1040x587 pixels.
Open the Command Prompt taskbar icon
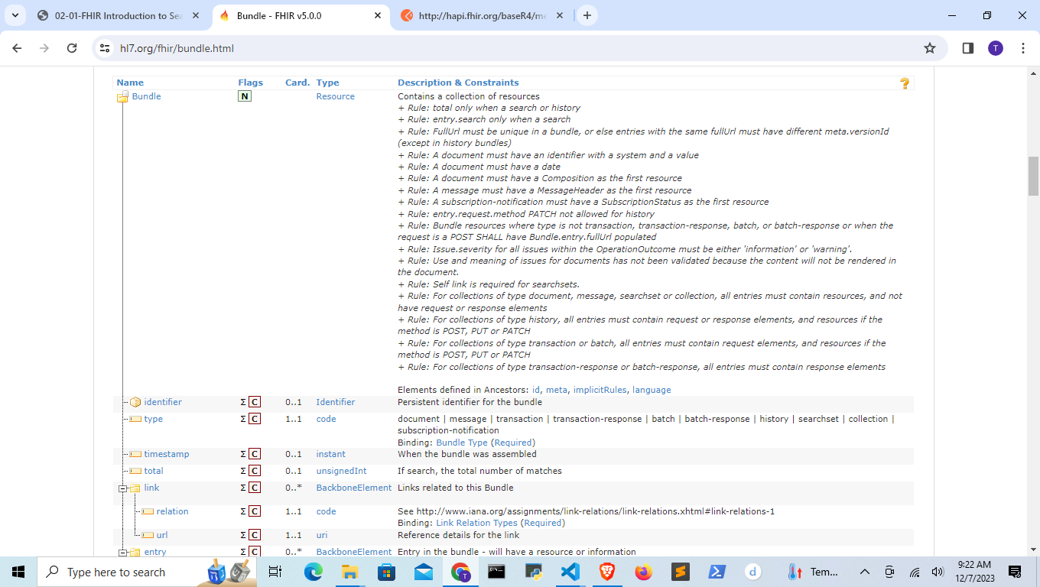[x=497, y=572]
